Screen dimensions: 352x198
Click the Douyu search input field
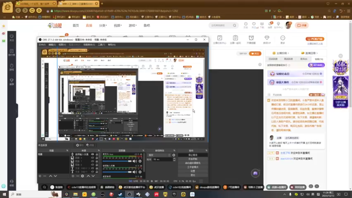tap(221, 26)
